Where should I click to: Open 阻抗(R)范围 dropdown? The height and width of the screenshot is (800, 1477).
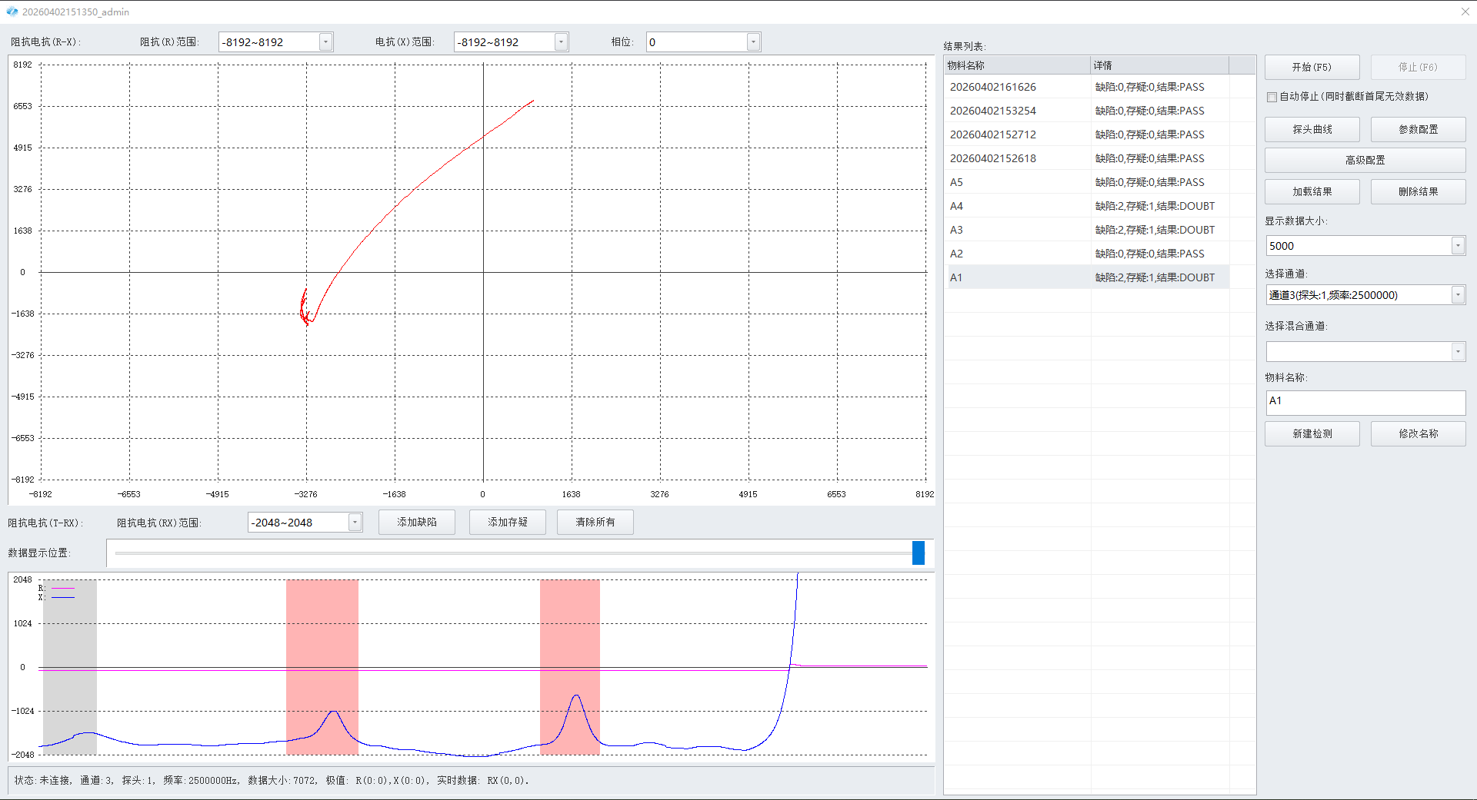326,42
